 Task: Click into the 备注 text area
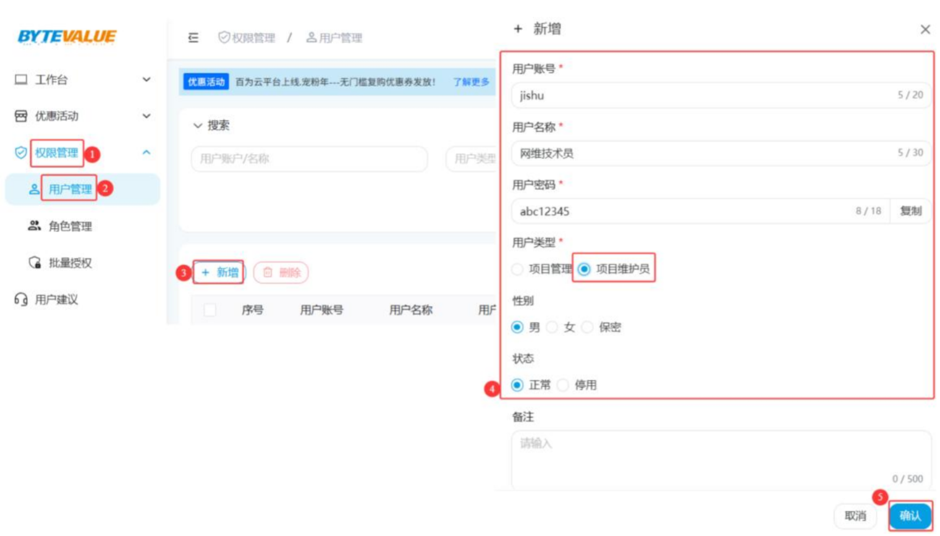721,461
